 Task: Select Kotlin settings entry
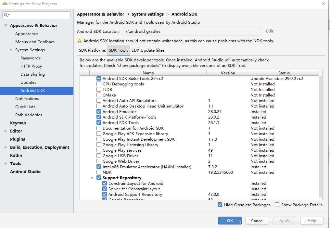pos(16,155)
